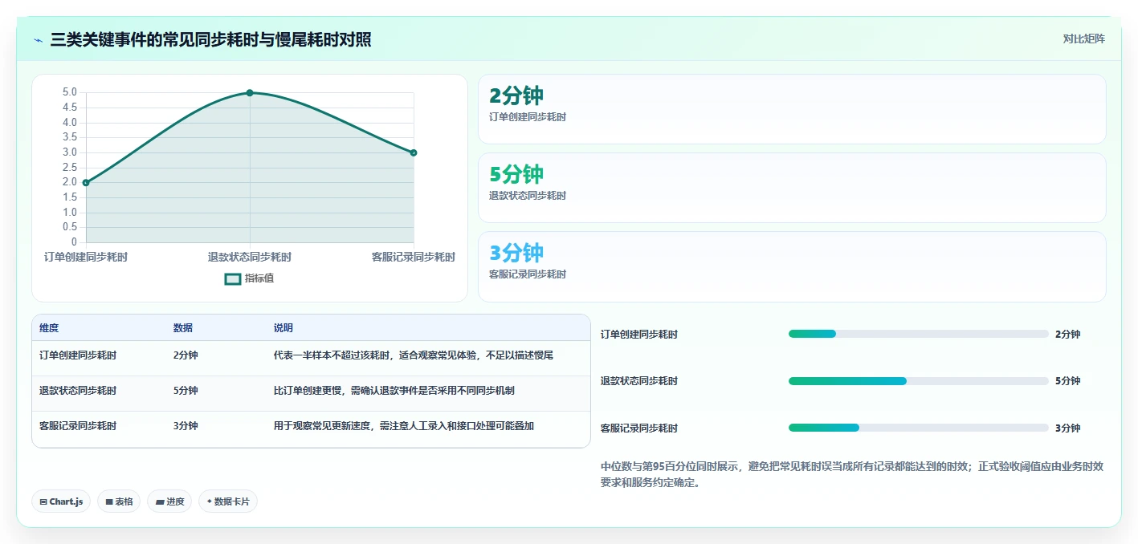Click the 退款状态同步耗时 progress bar
Viewport: 1138px width, 544px height.
point(919,381)
